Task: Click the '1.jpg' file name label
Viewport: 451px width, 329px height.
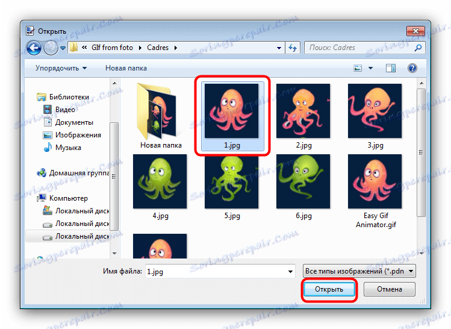Action: pyautogui.click(x=232, y=145)
